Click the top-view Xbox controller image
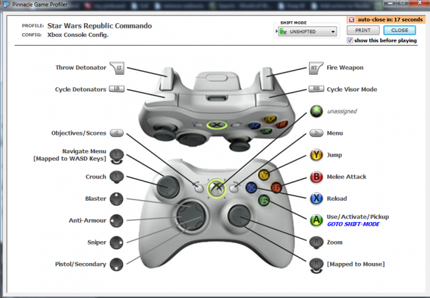This screenshot has height=298, width=430. tap(216, 110)
